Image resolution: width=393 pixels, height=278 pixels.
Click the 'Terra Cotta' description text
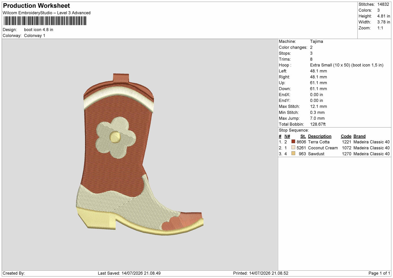(319, 142)
